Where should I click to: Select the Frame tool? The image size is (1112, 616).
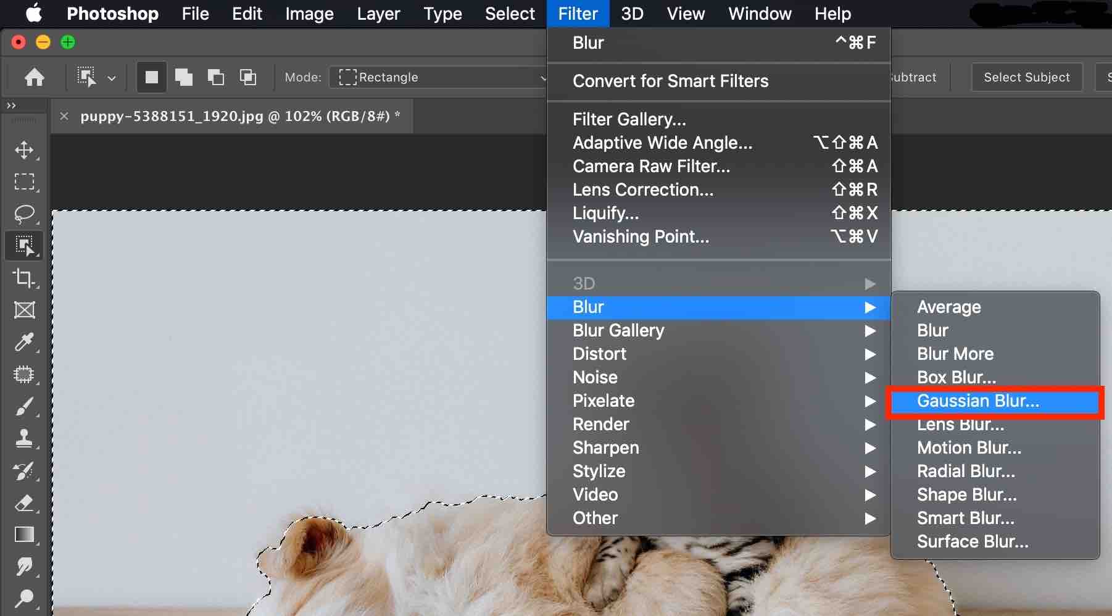tap(24, 310)
